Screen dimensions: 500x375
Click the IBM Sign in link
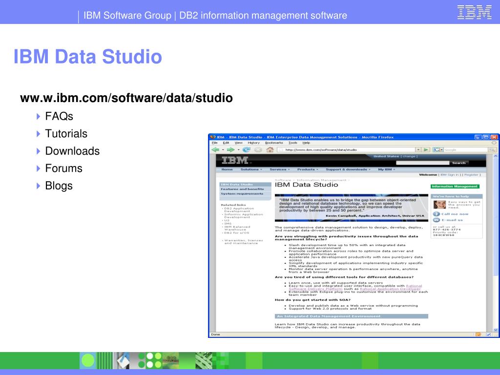pyautogui.click(x=450, y=175)
